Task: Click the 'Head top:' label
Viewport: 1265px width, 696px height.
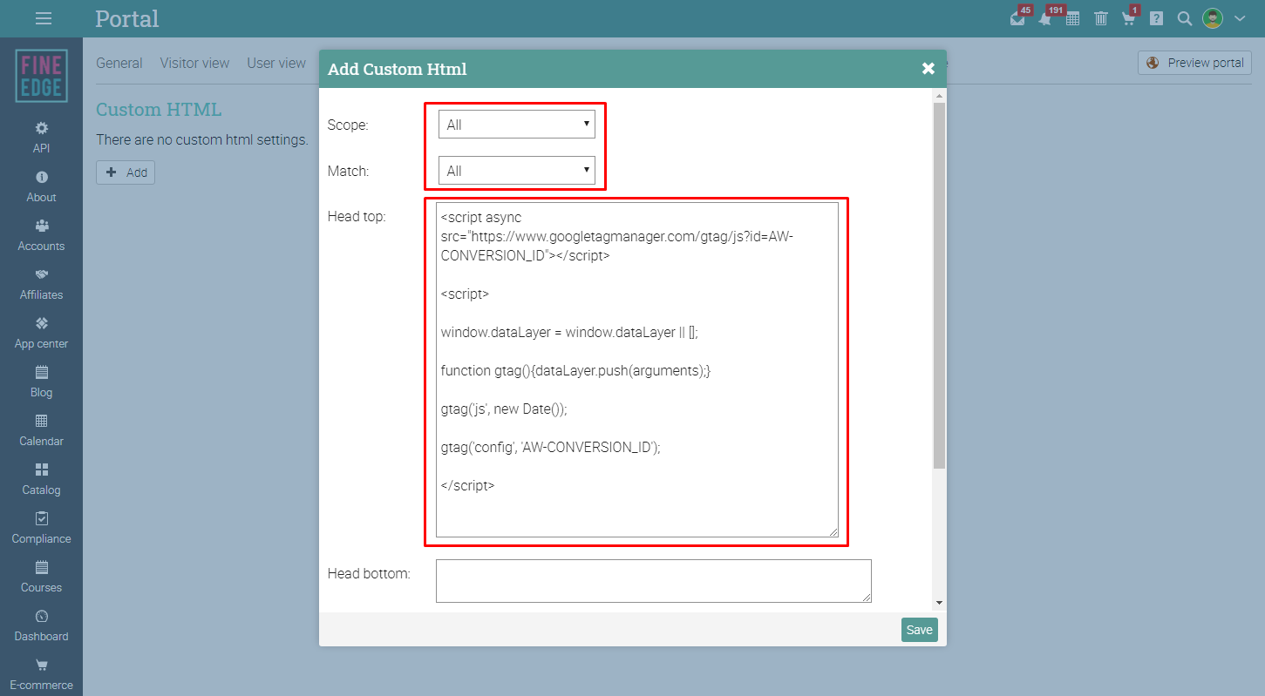Action: coord(357,216)
